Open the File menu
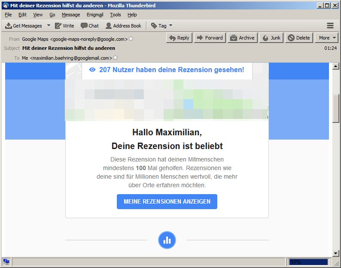This screenshot has width=341, height=268. tap(8, 15)
